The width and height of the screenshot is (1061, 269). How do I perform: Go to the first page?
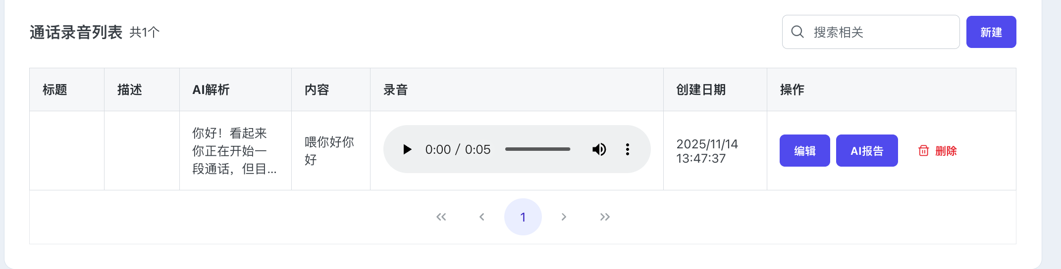[441, 217]
